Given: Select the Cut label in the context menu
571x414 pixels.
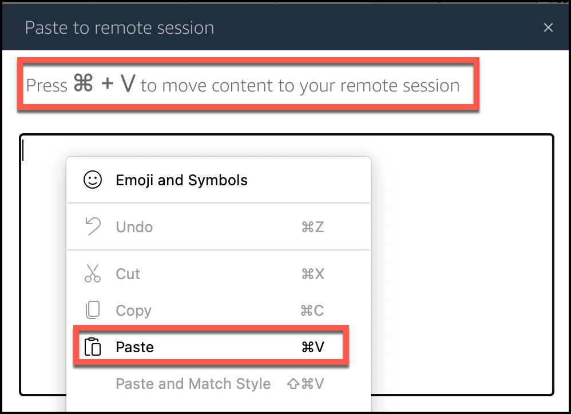Looking at the screenshot, I should [x=128, y=274].
